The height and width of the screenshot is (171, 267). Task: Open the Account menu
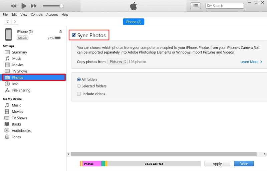52,15
